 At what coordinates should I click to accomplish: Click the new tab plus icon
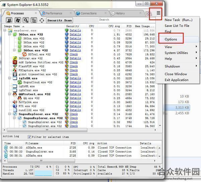pos(149,13)
